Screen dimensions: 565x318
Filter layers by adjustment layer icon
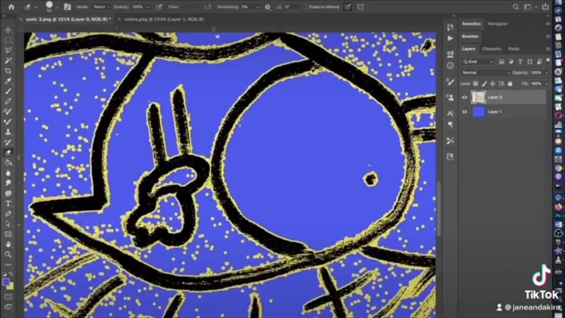511,62
